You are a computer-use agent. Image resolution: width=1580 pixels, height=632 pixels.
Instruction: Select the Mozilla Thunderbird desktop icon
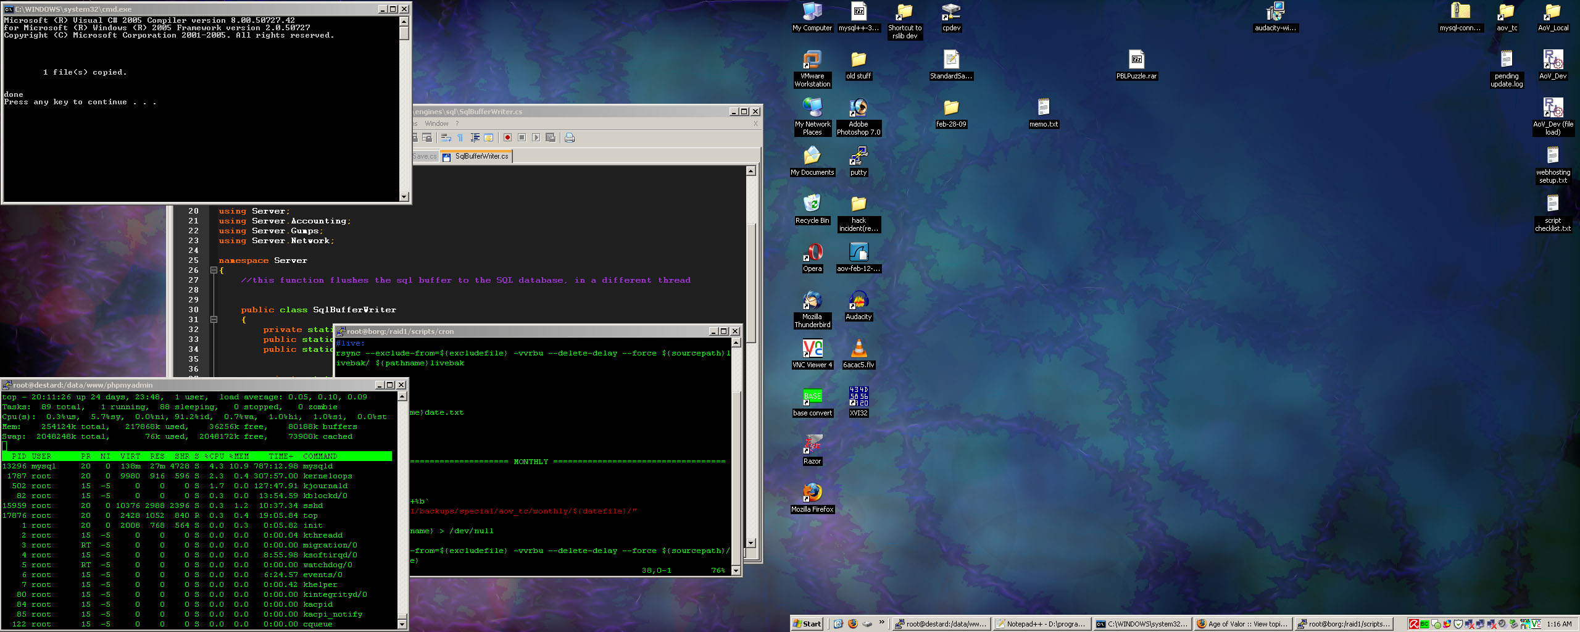click(x=812, y=309)
